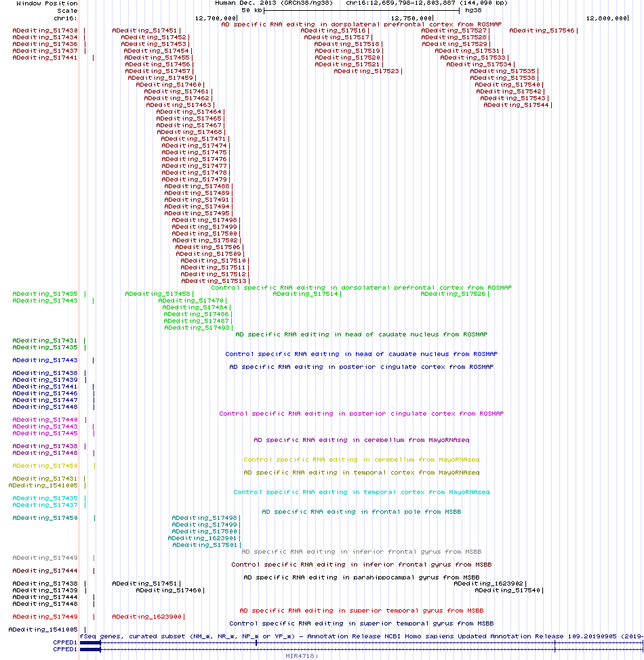The height and width of the screenshot is (660, 644).
Task: Click the RefSeq genes curated subset track title
Action: [361, 636]
